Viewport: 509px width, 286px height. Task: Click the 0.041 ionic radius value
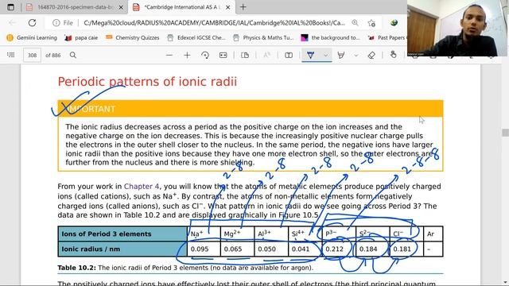[x=301, y=249]
